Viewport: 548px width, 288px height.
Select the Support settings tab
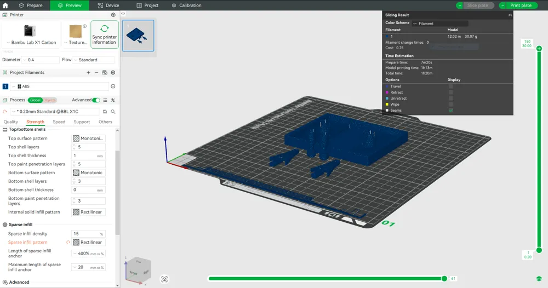tap(82, 122)
